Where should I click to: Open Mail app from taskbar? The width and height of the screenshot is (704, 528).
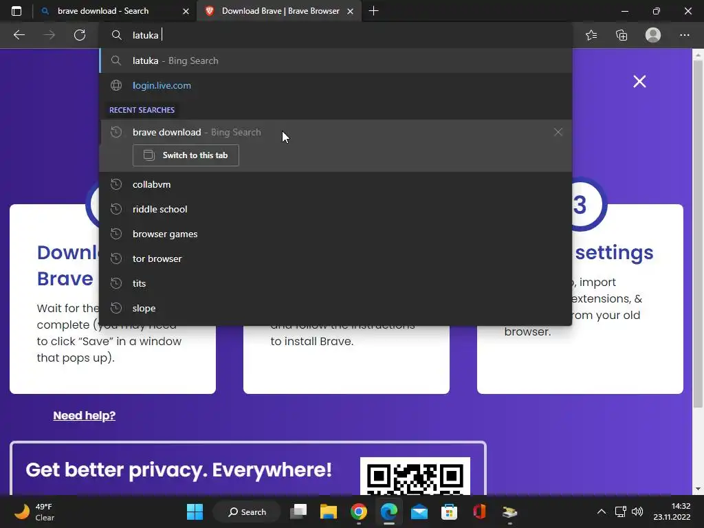pyautogui.click(x=419, y=511)
